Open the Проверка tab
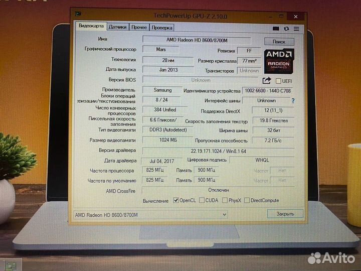361x271 pixels. click(x=162, y=28)
